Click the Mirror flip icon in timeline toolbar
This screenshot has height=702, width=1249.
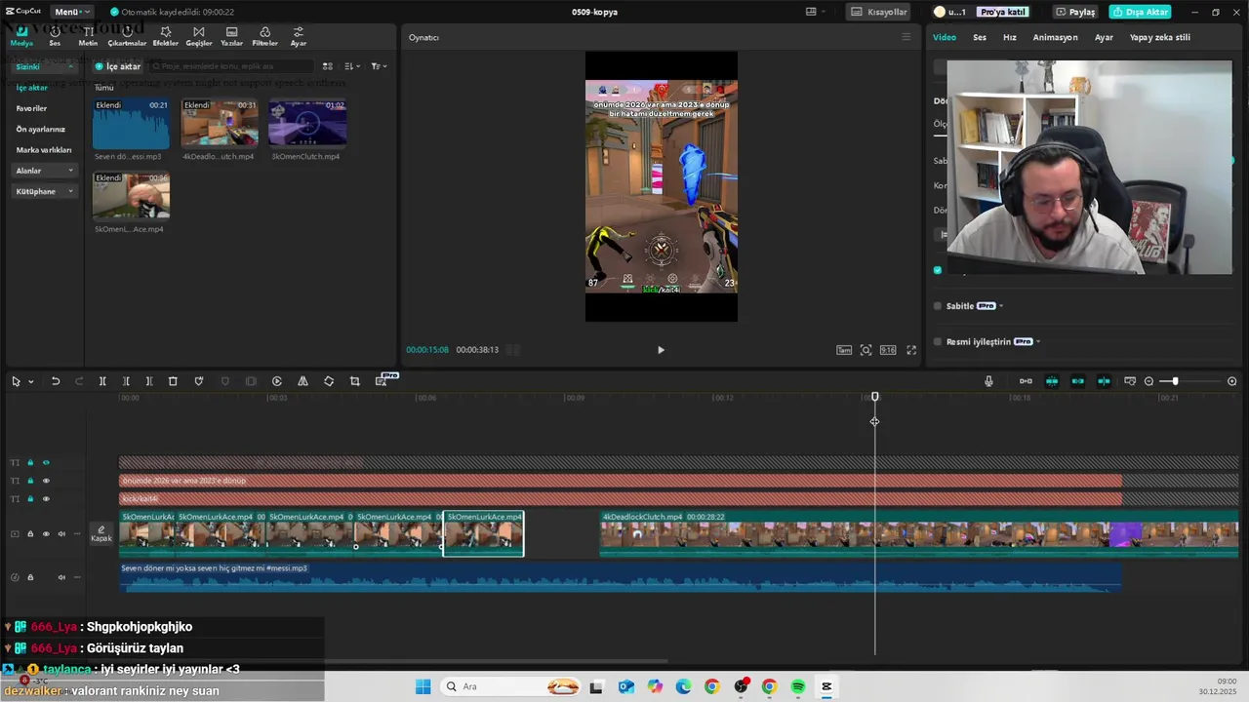[x=302, y=381]
